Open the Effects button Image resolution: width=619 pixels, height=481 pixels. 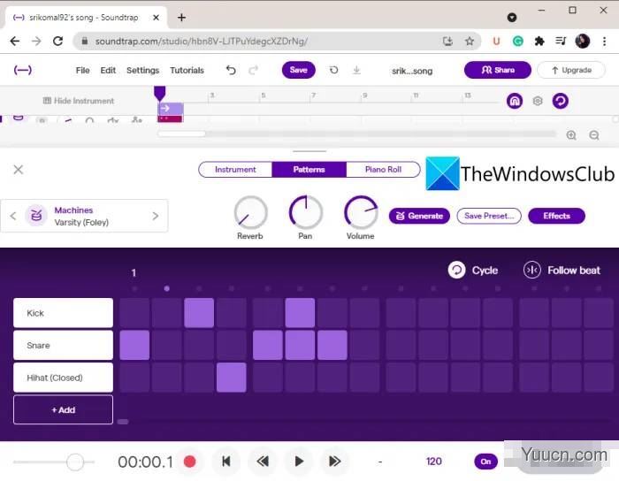coord(556,216)
